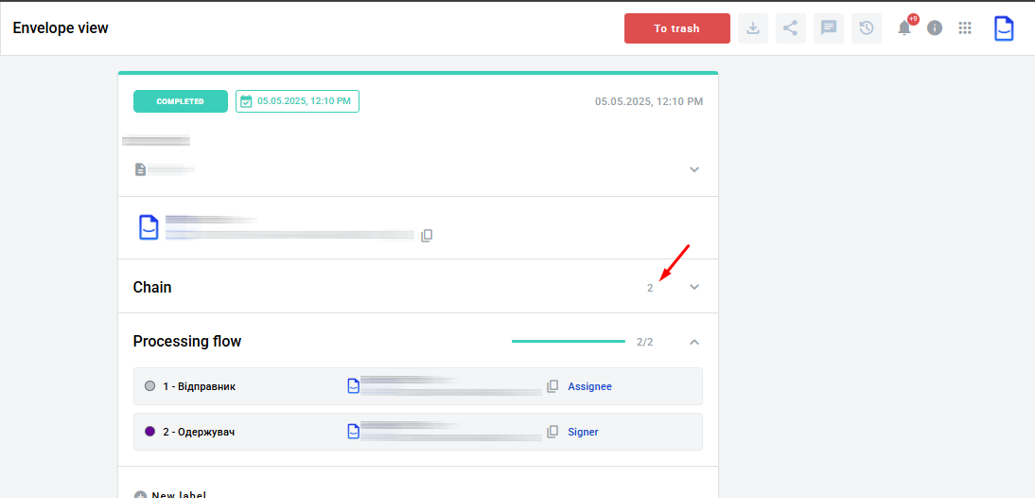The height and width of the screenshot is (498, 1035).
Task: Expand the document row chevron
Action: [693, 169]
